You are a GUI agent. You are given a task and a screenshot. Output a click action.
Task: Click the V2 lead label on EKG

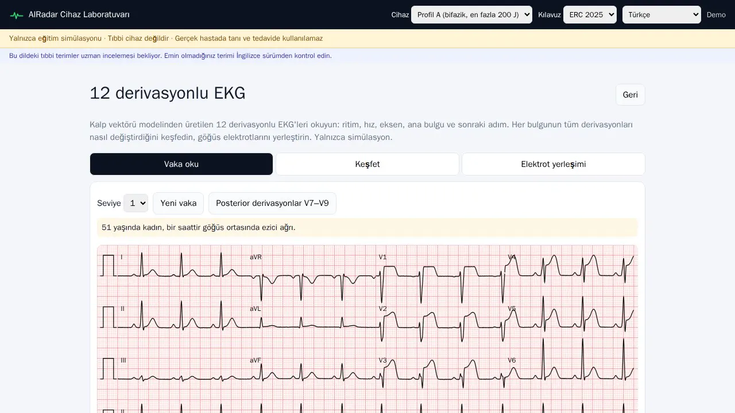point(382,309)
